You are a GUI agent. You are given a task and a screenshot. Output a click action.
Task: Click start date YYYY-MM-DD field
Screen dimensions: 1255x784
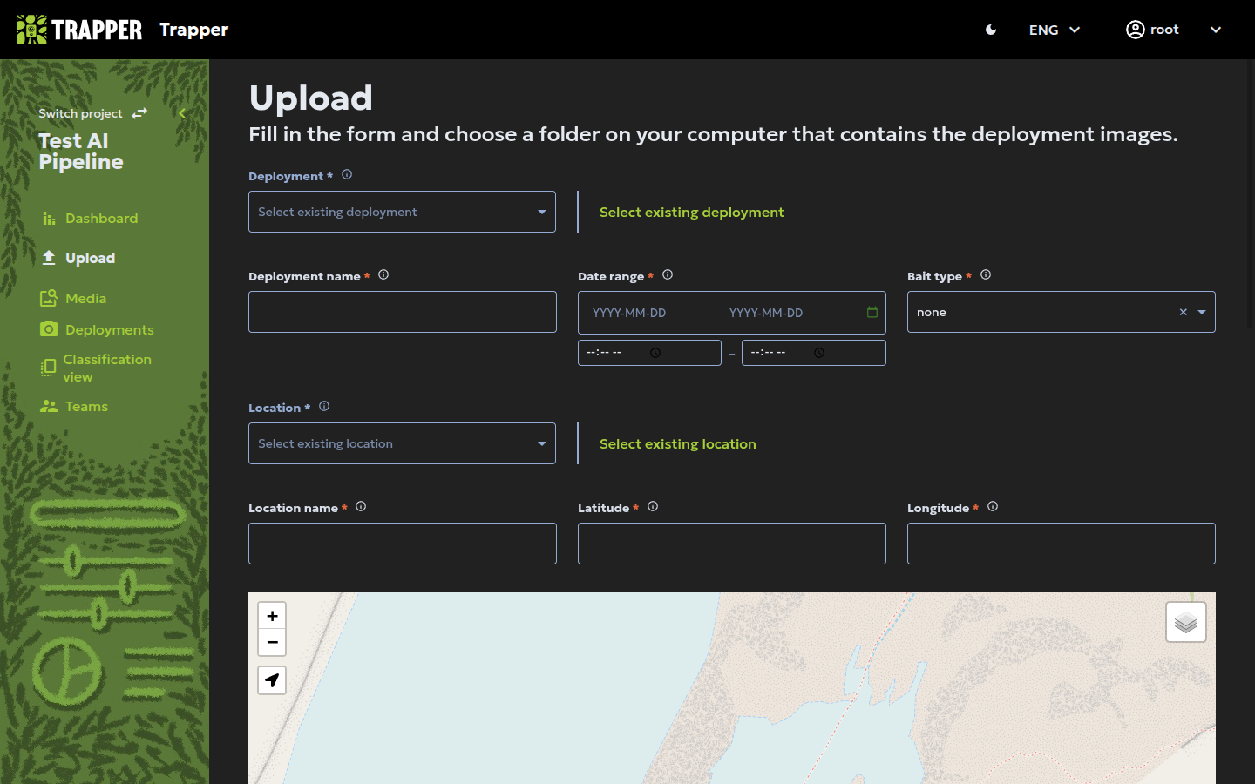click(629, 313)
